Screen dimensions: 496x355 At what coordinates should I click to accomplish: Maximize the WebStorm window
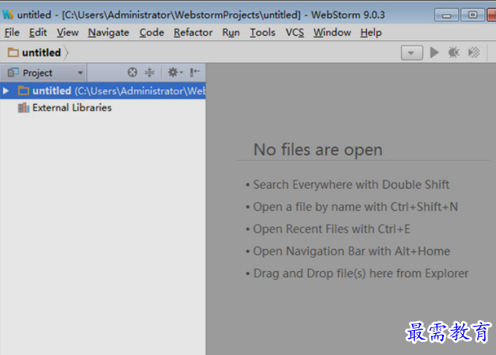pos(472,15)
